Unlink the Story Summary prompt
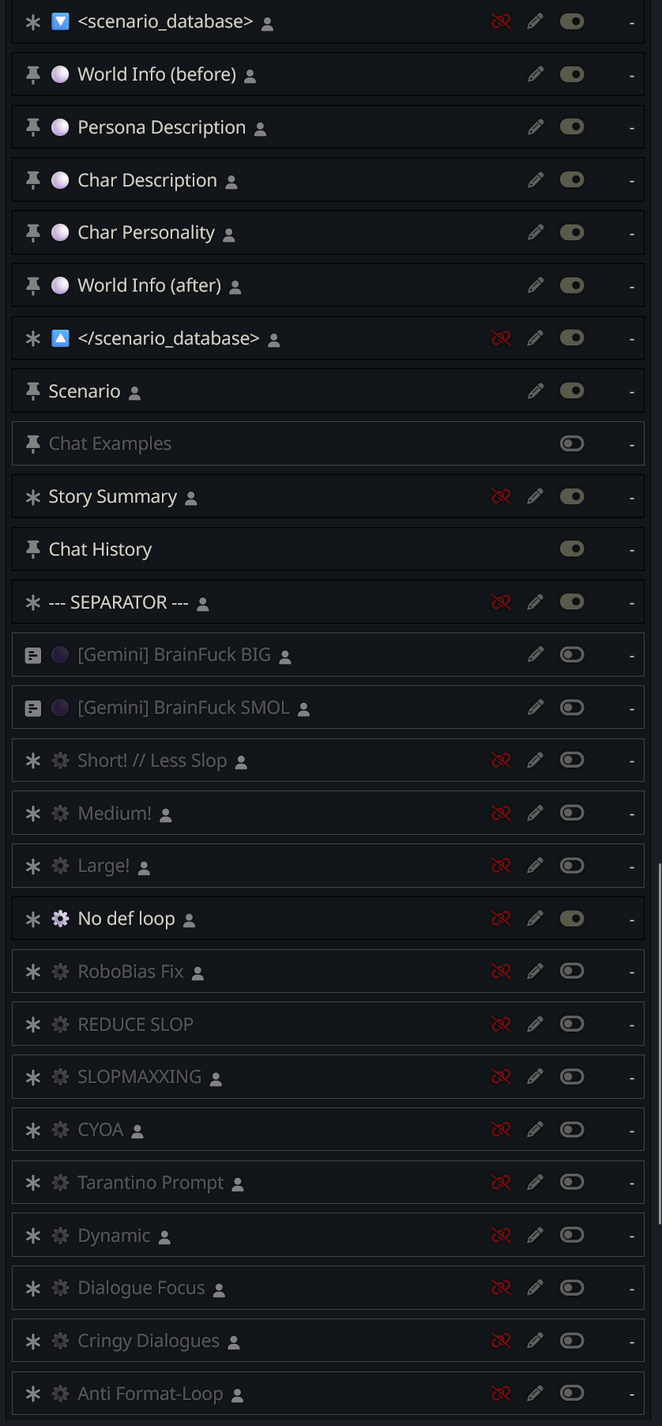This screenshot has width=662, height=1426. pyautogui.click(x=501, y=496)
